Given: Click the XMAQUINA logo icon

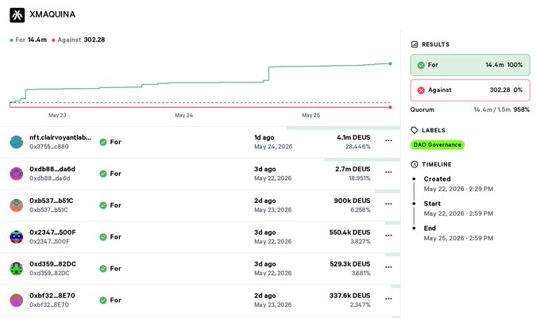Looking at the screenshot, I should (x=17, y=15).
